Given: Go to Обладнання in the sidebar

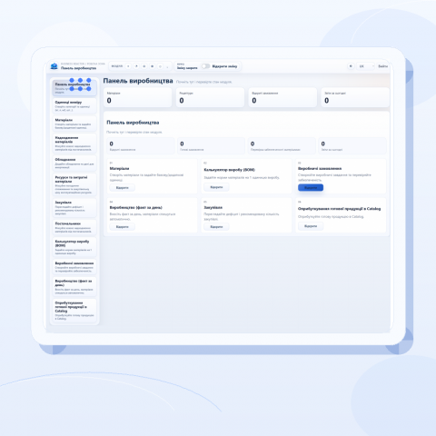Looking at the screenshot, I should 74,163.
